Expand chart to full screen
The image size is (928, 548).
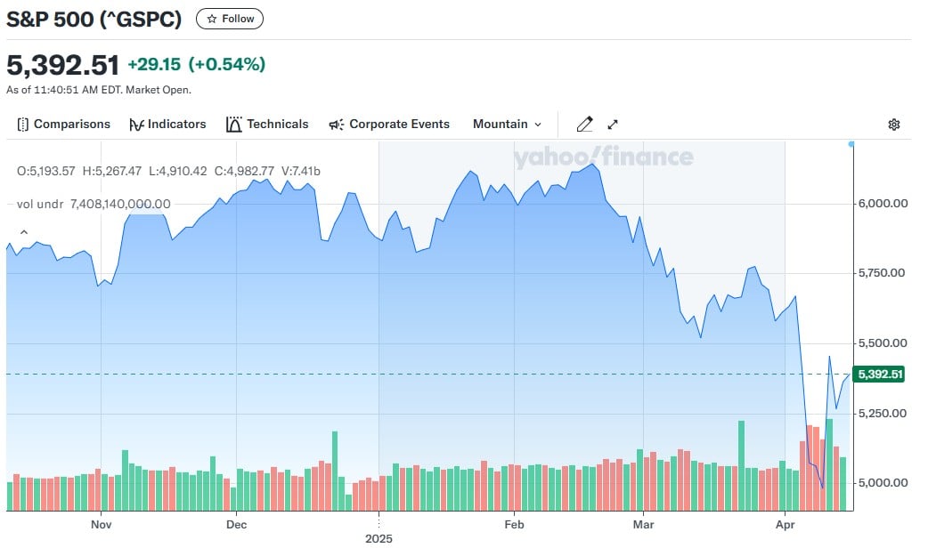(613, 125)
